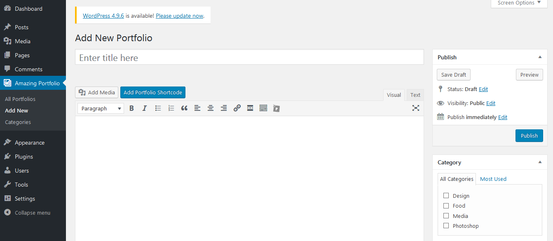553x241 pixels.
Task: Check the Media category checkbox
Action: [446, 215]
